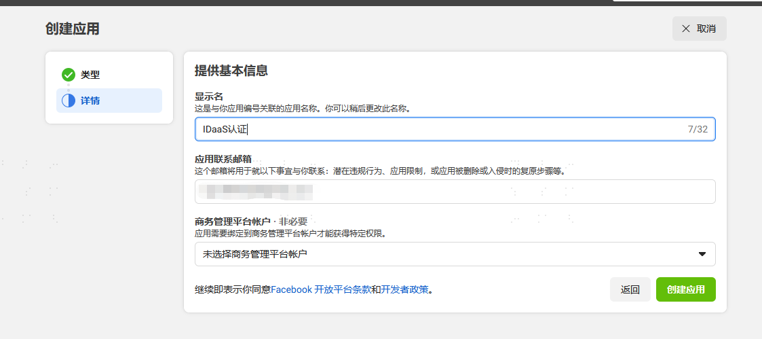Click the X icon in the 取消 button

(x=686, y=29)
